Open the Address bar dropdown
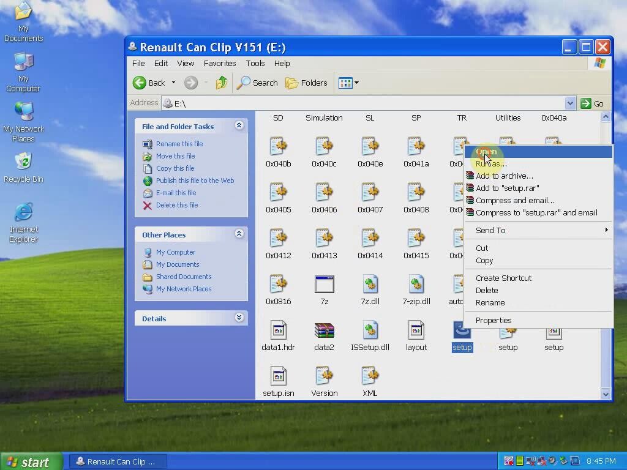This screenshot has width=627, height=470. 570,103
